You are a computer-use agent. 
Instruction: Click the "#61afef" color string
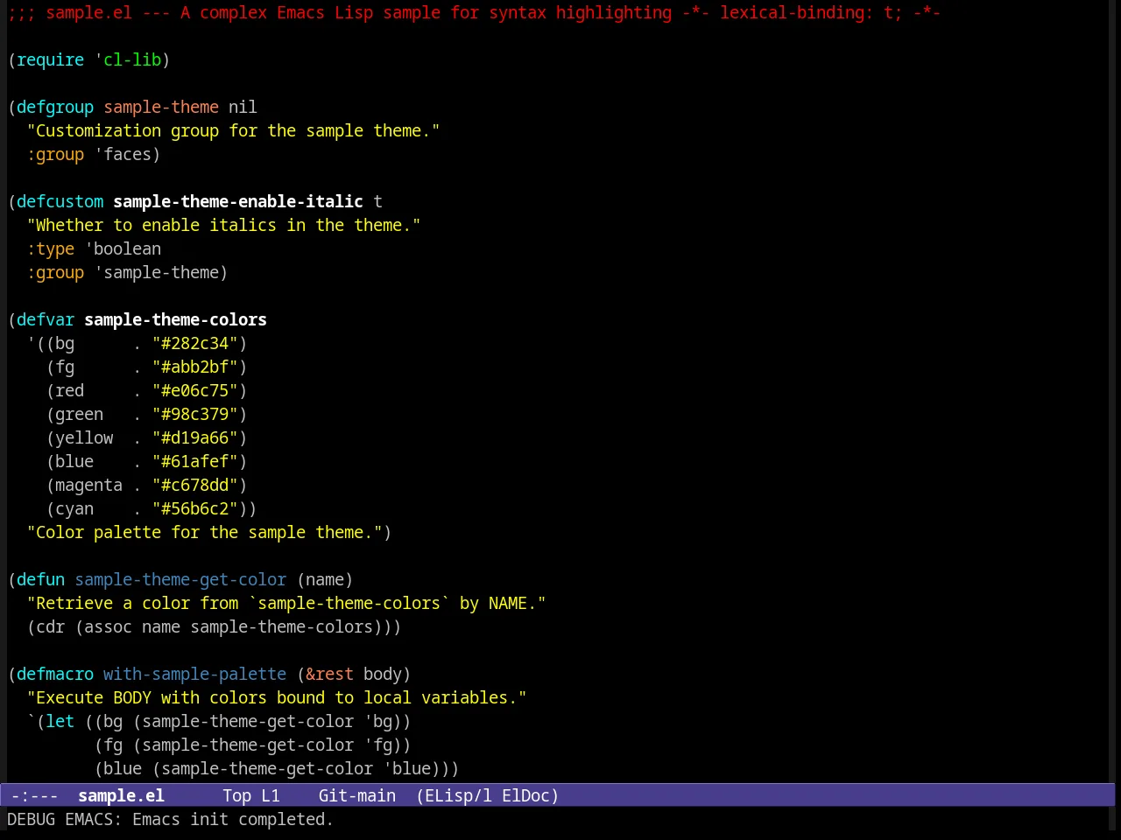[195, 461]
